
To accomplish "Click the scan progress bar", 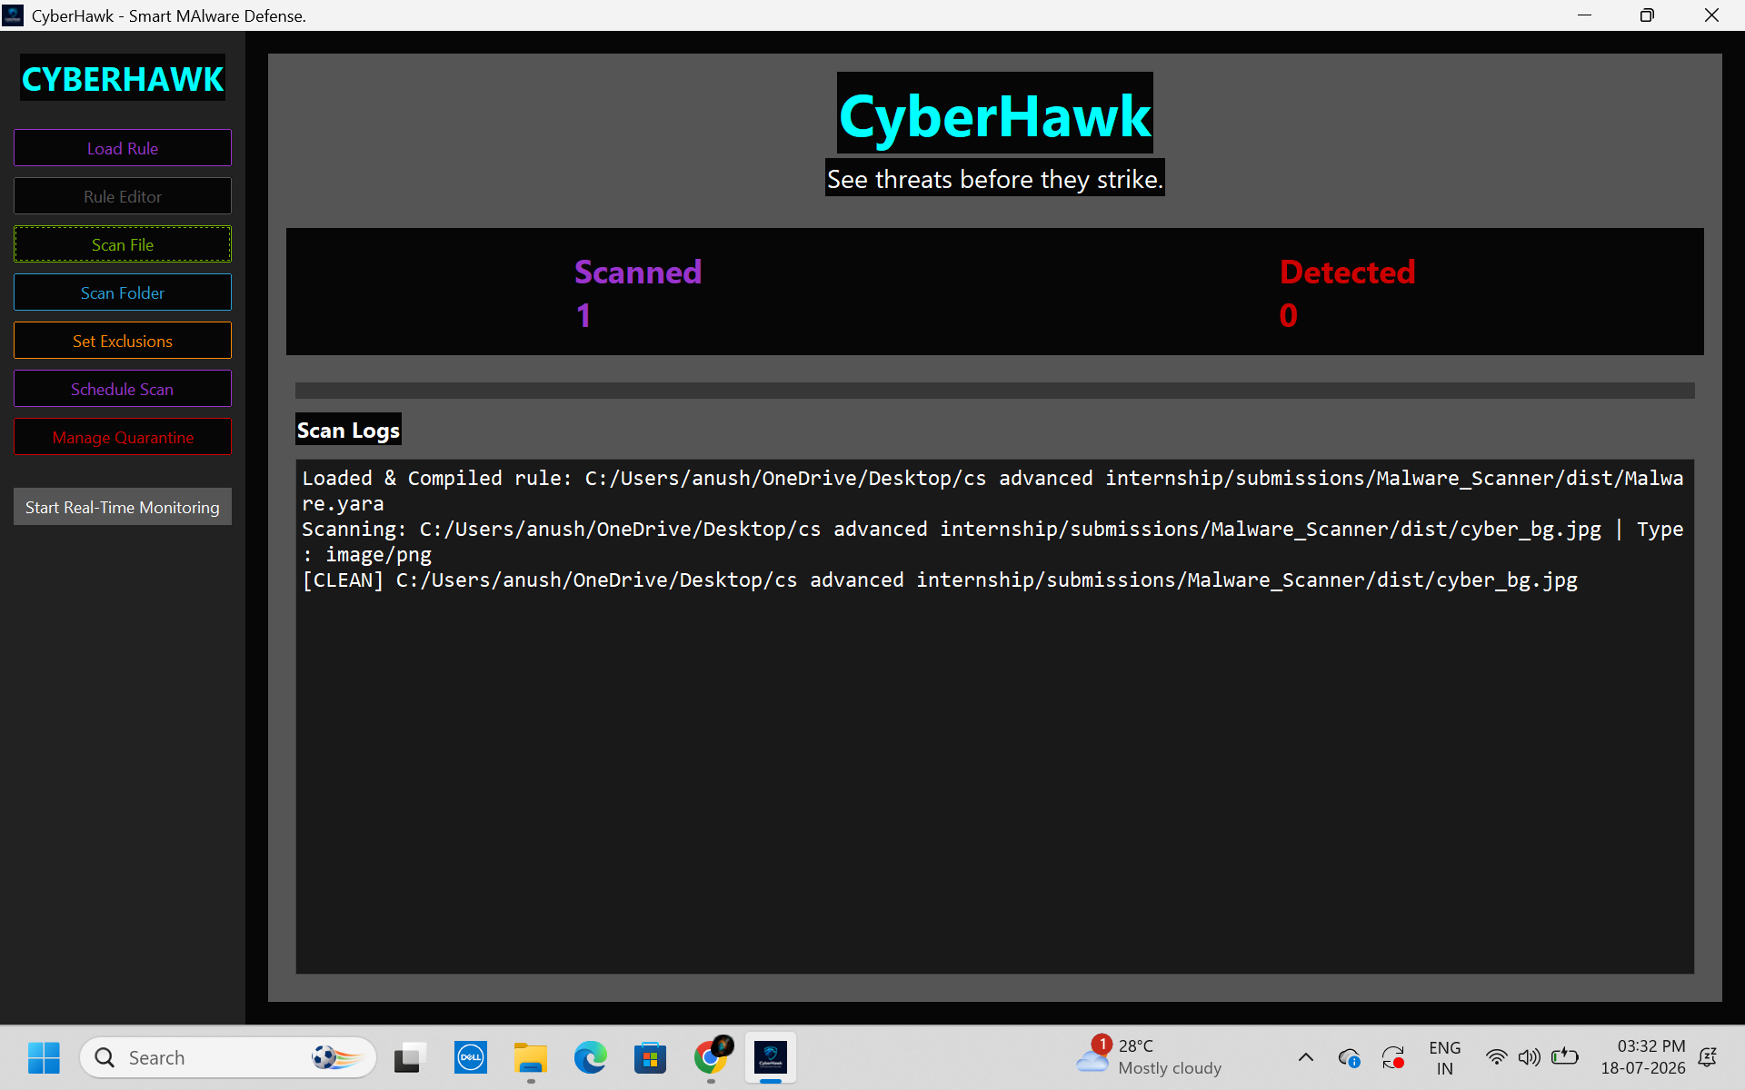I will point(994,391).
